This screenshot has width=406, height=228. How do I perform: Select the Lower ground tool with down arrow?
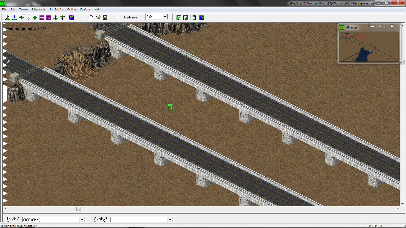[15, 18]
